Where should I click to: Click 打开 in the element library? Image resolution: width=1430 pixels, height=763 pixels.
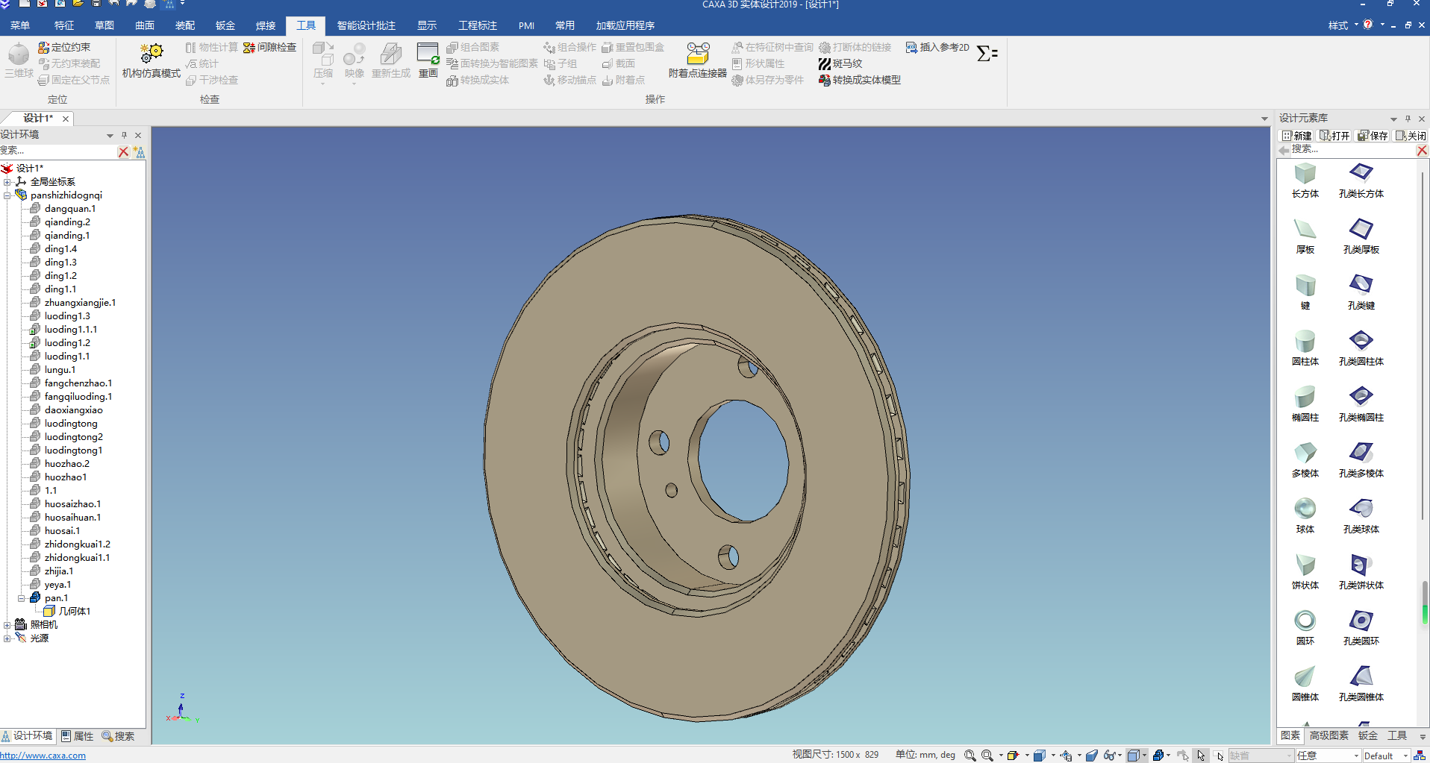pos(1335,136)
